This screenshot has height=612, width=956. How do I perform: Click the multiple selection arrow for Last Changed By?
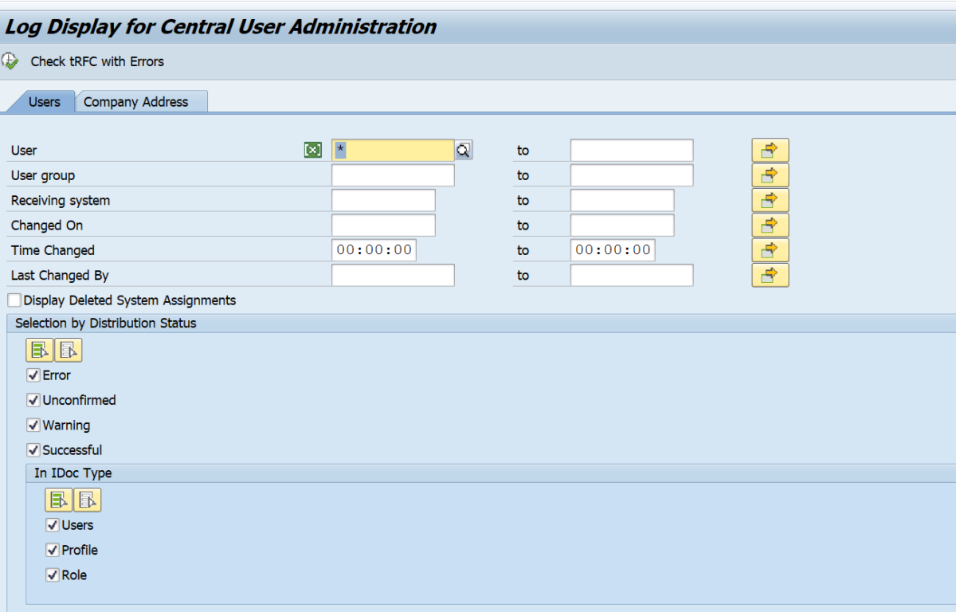[770, 275]
